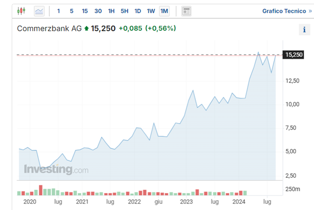Screen dimensions: 314x210
Task: Click the tall red volume bar in 2020
Action: point(41,189)
